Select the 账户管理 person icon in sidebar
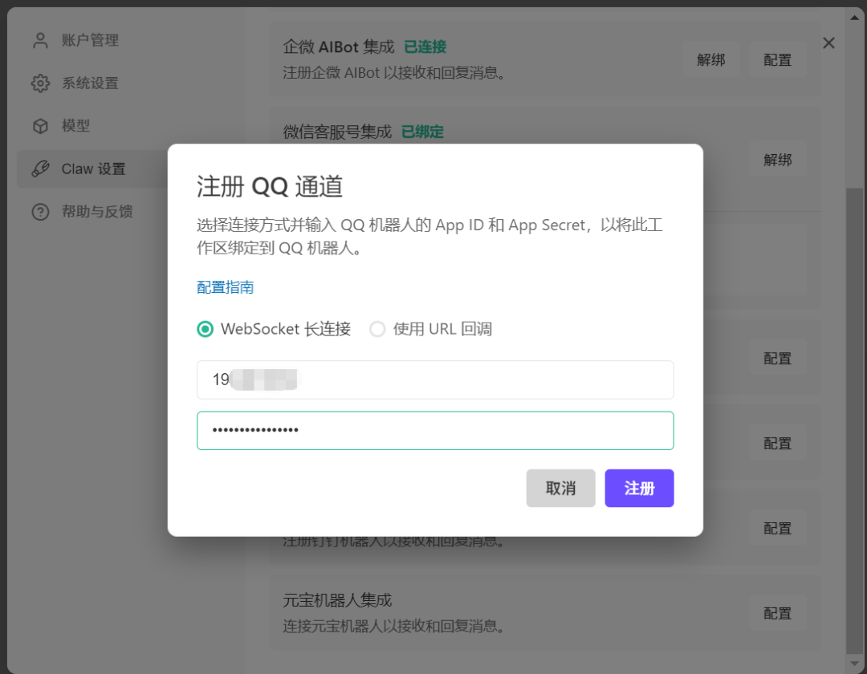This screenshot has height=674, width=867. click(x=39, y=40)
